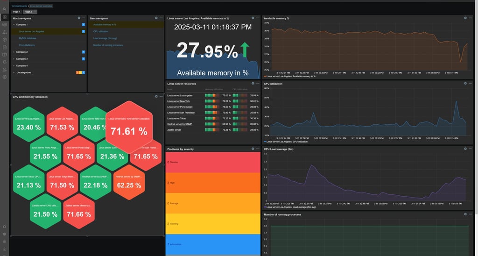Open gear settings on CPU utilization graph

click(465, 83)
